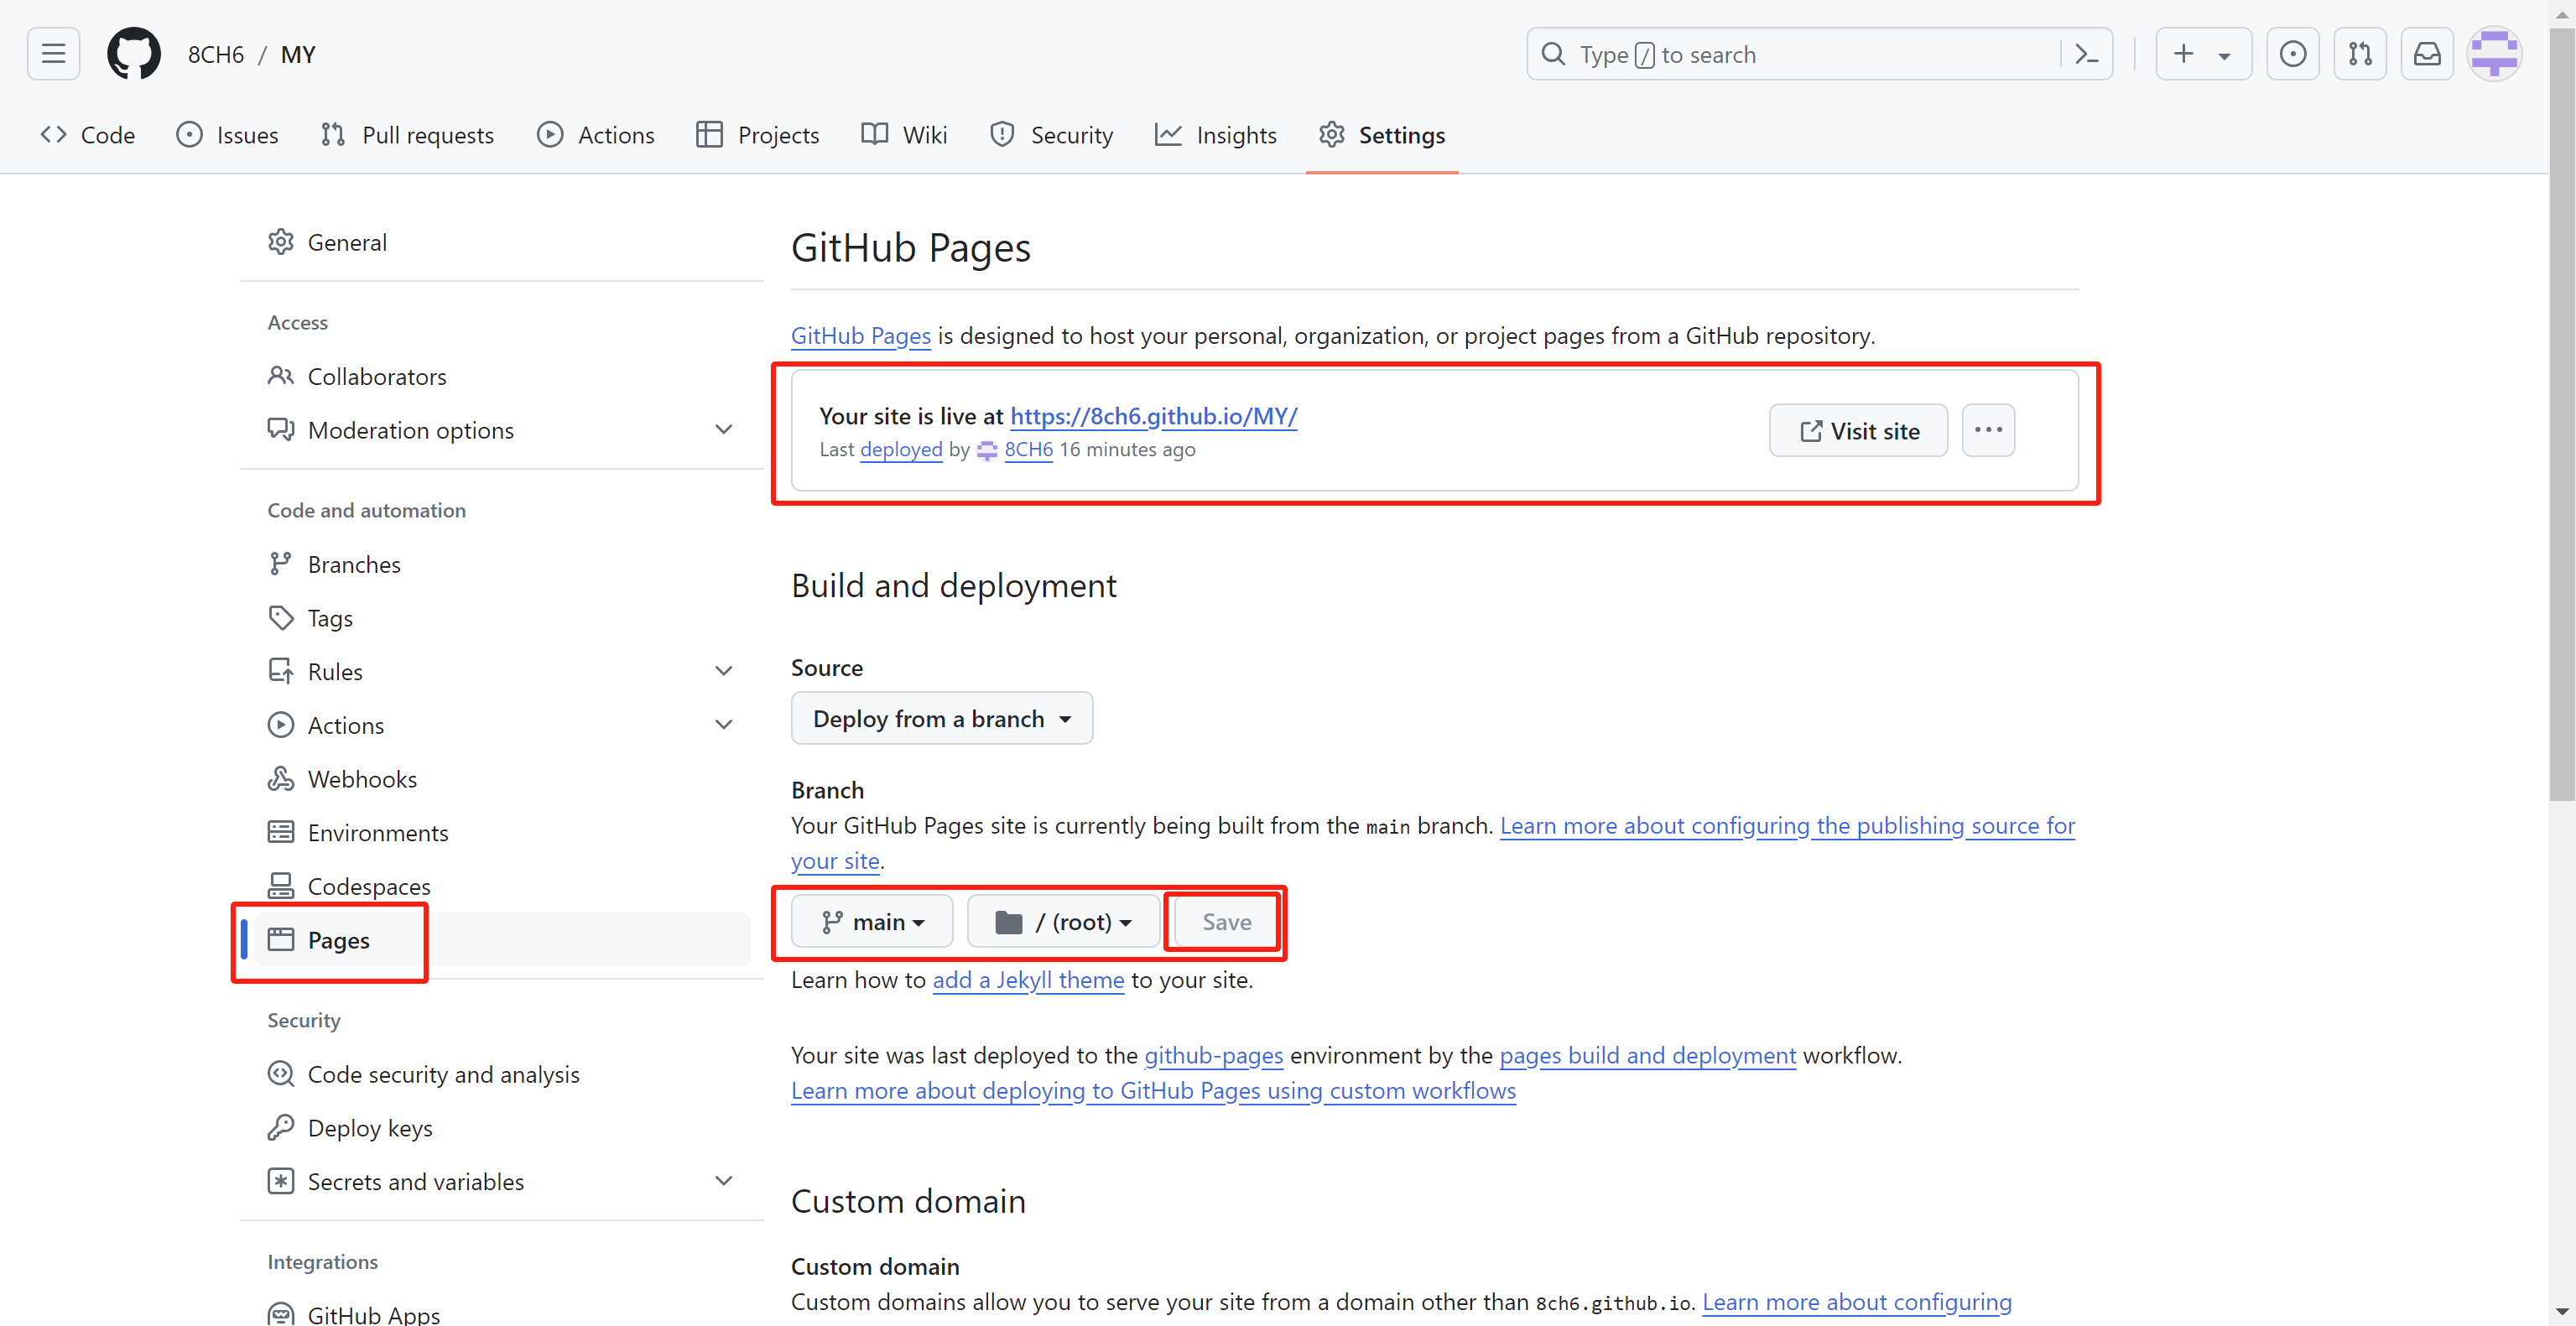Open the hamburger navigation menu
The width and height of the screenshot is (2576, 1326).
point(53,54)
